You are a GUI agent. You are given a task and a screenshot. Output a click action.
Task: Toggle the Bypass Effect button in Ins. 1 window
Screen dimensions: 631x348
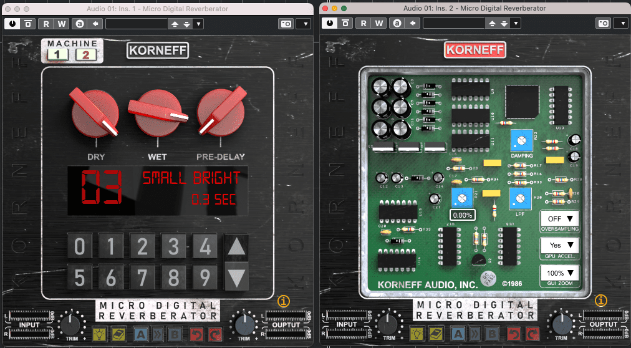[x=28, y=24]
